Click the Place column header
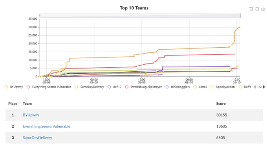267x145 pixels. (13, 104)
